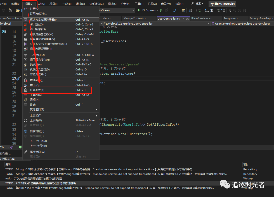The width and height of the screenshot is (274, 197).
Task: Open the IIS Express dropdown arrow
Action: click(158, 10)
